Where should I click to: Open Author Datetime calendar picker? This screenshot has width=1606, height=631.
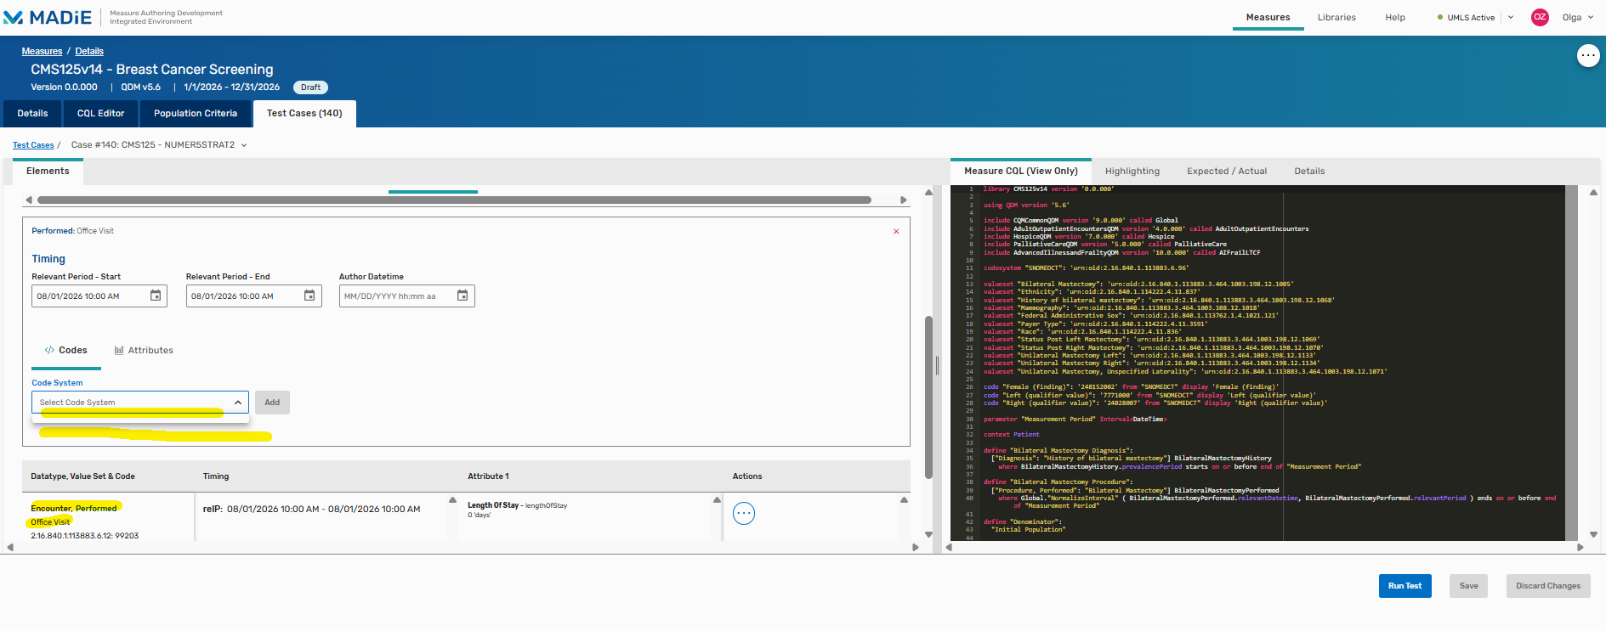pyautogui.click(x=463, y=296)
